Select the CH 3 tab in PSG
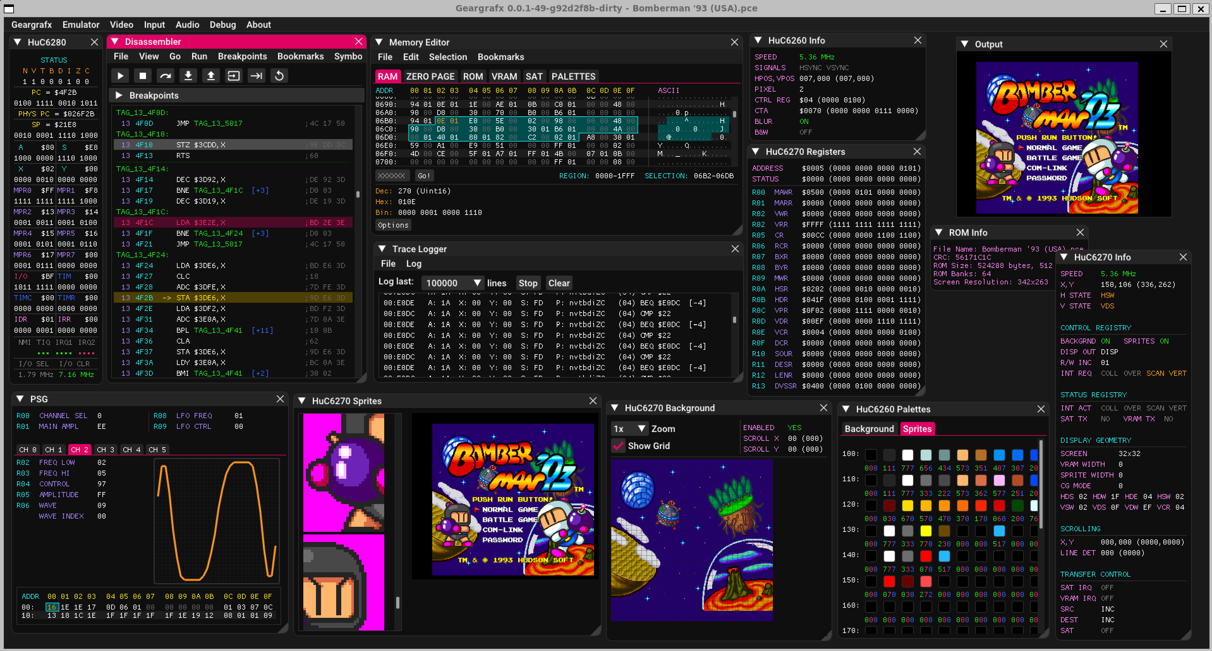Screen dimensions: 1212x651 pos(106,449)
